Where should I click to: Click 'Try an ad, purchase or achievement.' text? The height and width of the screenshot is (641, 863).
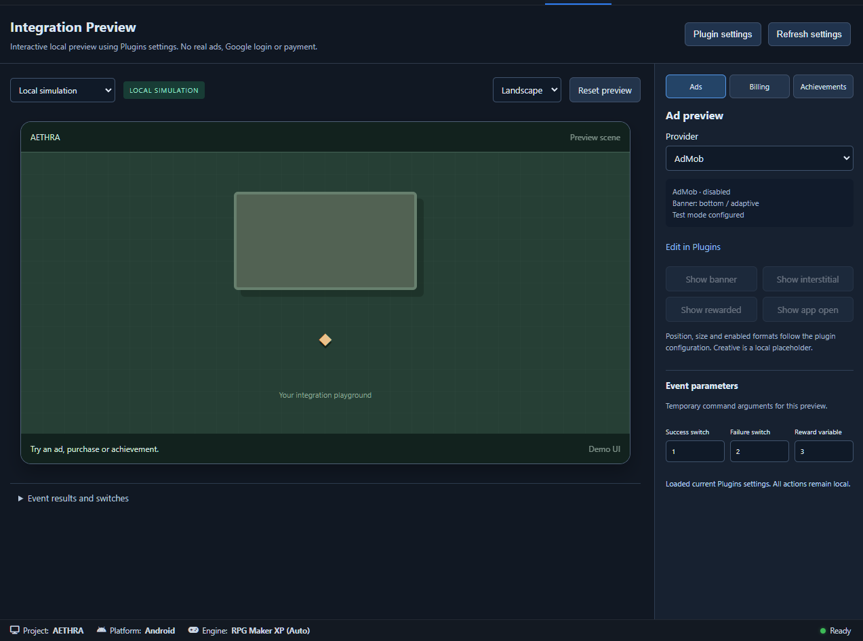click(94, 449)
